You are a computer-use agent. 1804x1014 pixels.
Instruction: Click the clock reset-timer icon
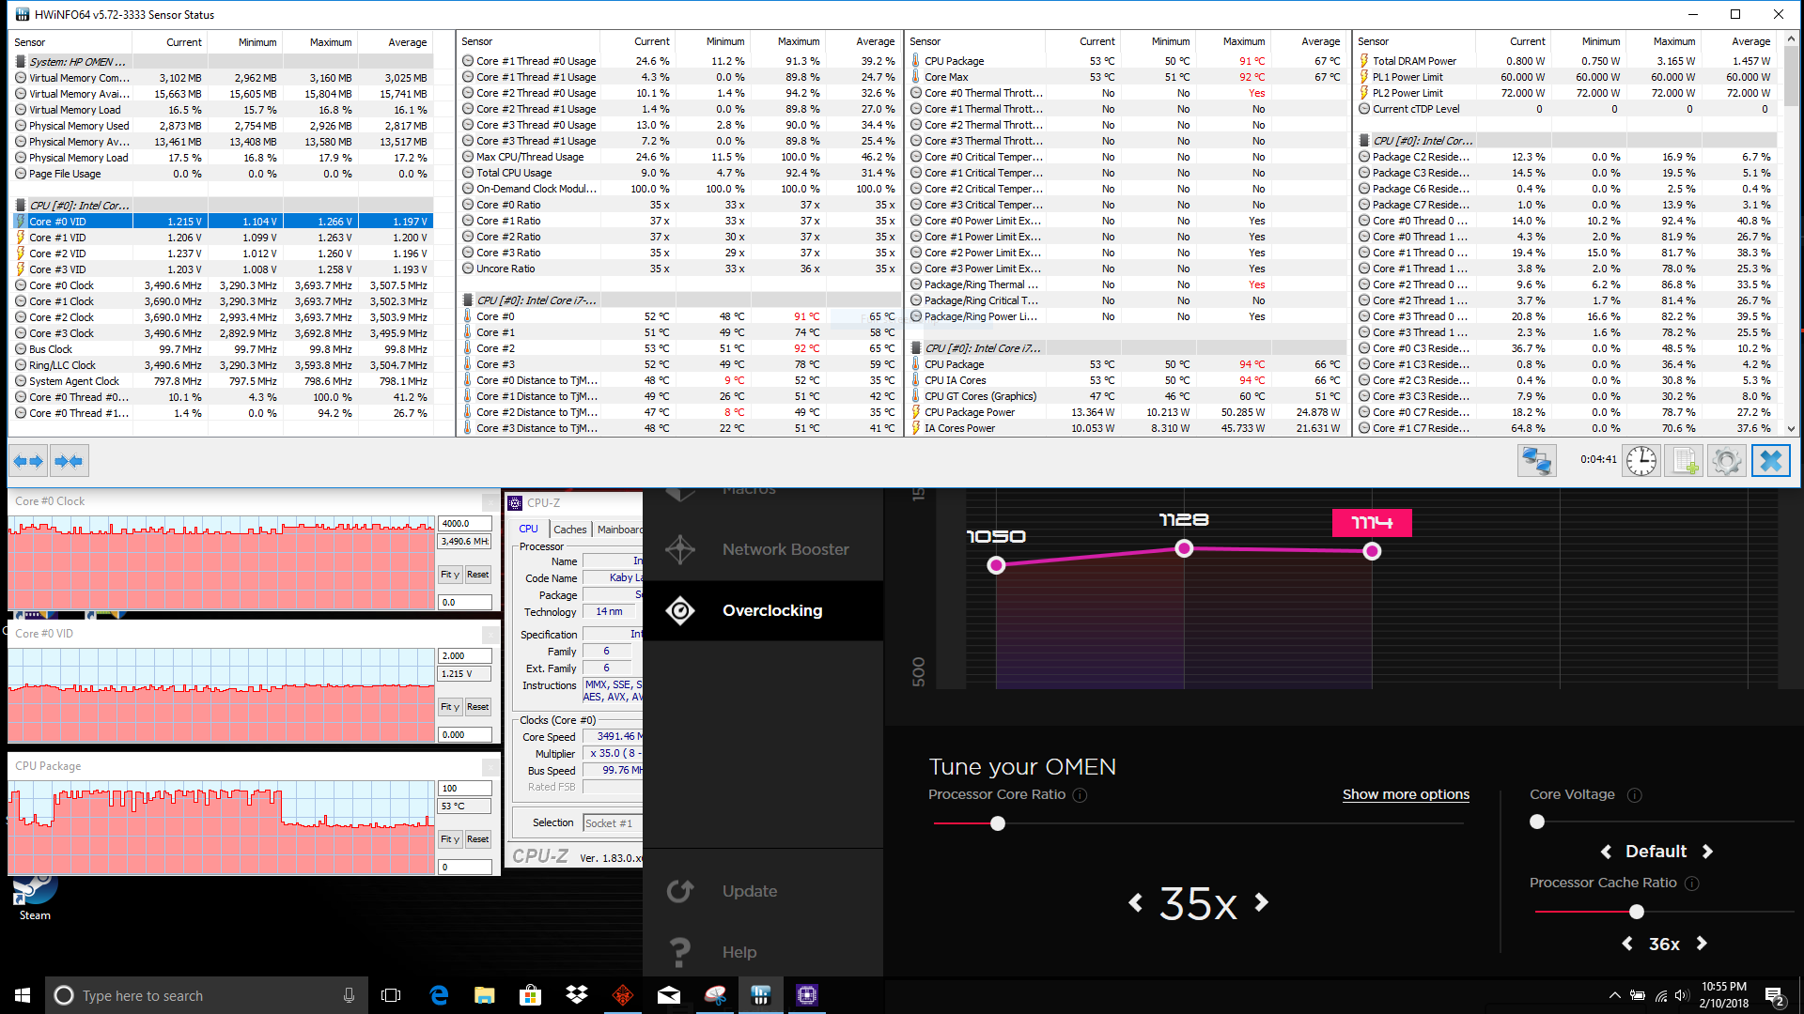[x=1641, y=461]
